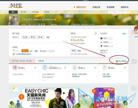Click the 阿里旅 account icon
Image resolution: width=138 pixels, height=108 pixels.
point(101,42)
